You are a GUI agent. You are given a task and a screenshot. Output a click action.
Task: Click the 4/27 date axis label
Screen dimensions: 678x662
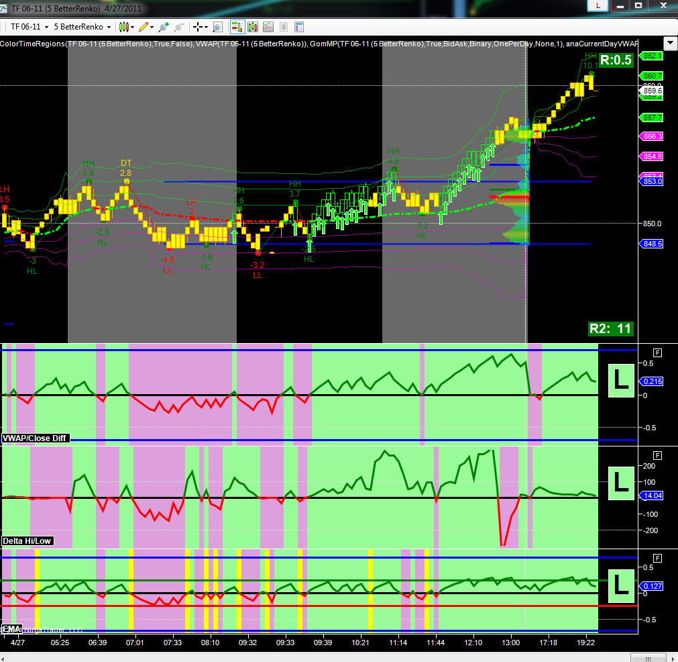17,643
